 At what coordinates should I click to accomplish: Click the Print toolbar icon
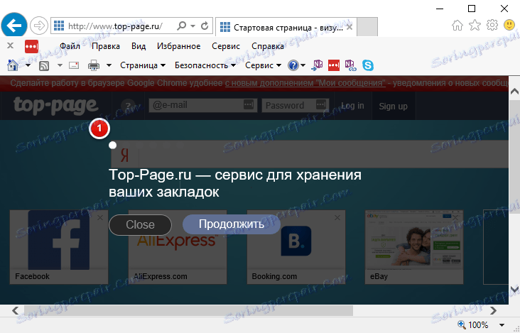[x=94, y=65]
